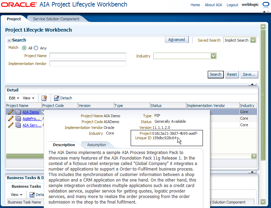Viewport: 271px width, 208px height.
Task: Open the Home link
Action: point(195,5)
